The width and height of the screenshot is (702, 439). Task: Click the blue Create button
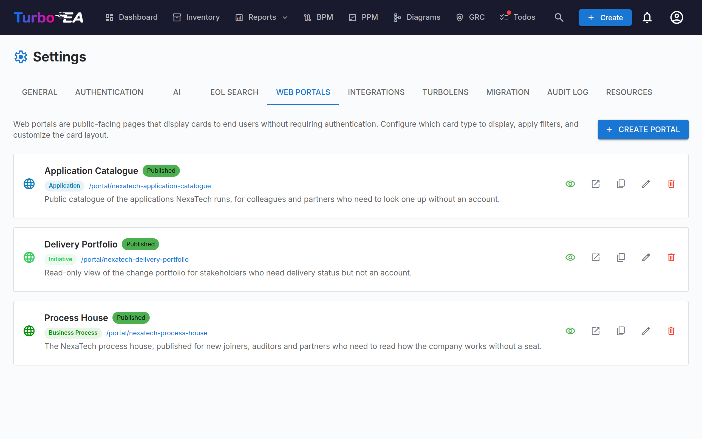(x=605, y=17)
